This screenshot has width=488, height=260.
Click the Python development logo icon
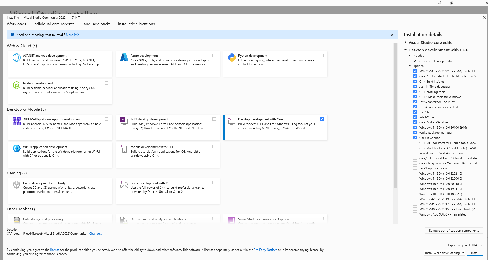pyautogui.click(x=232, y=58)
